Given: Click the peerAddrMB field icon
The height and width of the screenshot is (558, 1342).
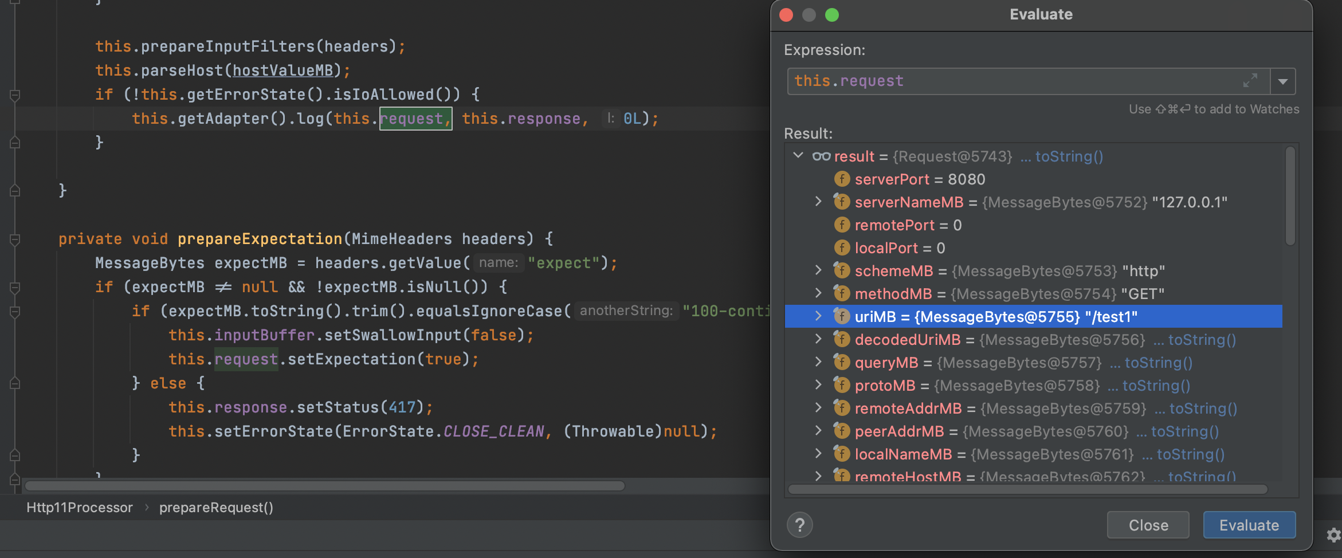Looking at the screenshot, I should coord(841,431).
